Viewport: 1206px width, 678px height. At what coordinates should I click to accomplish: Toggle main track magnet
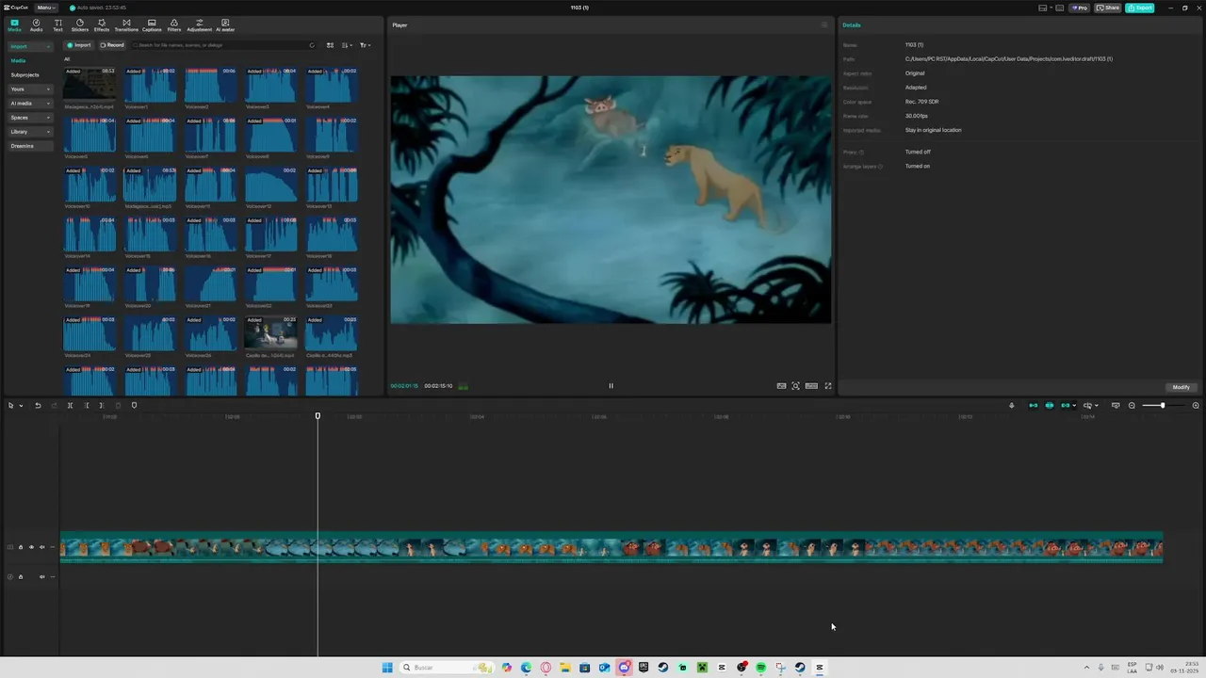(1033, 406)
